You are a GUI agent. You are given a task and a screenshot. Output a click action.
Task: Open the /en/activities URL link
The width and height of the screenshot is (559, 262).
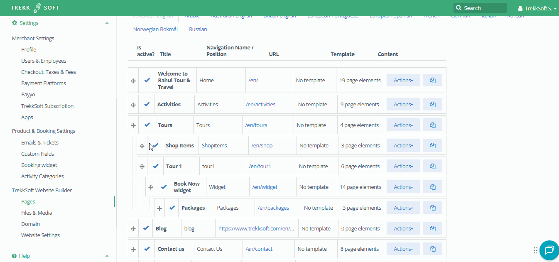[x=260, y=105]
